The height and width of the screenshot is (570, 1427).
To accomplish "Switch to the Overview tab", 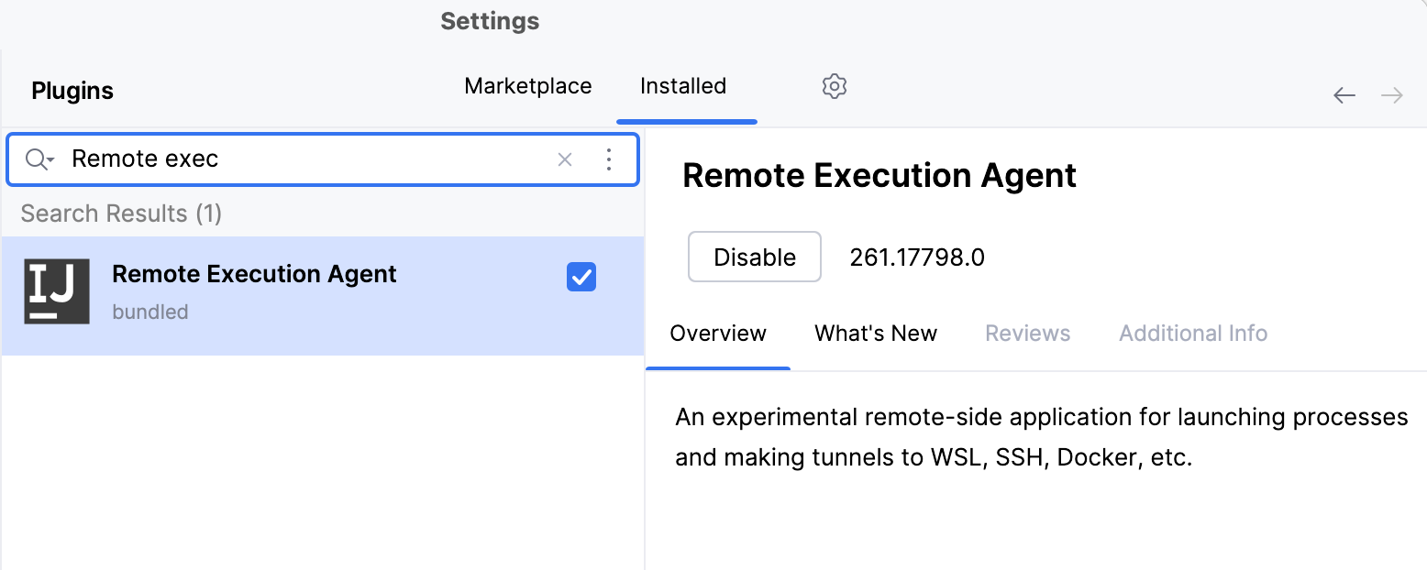I will click(x=718, y=333).
